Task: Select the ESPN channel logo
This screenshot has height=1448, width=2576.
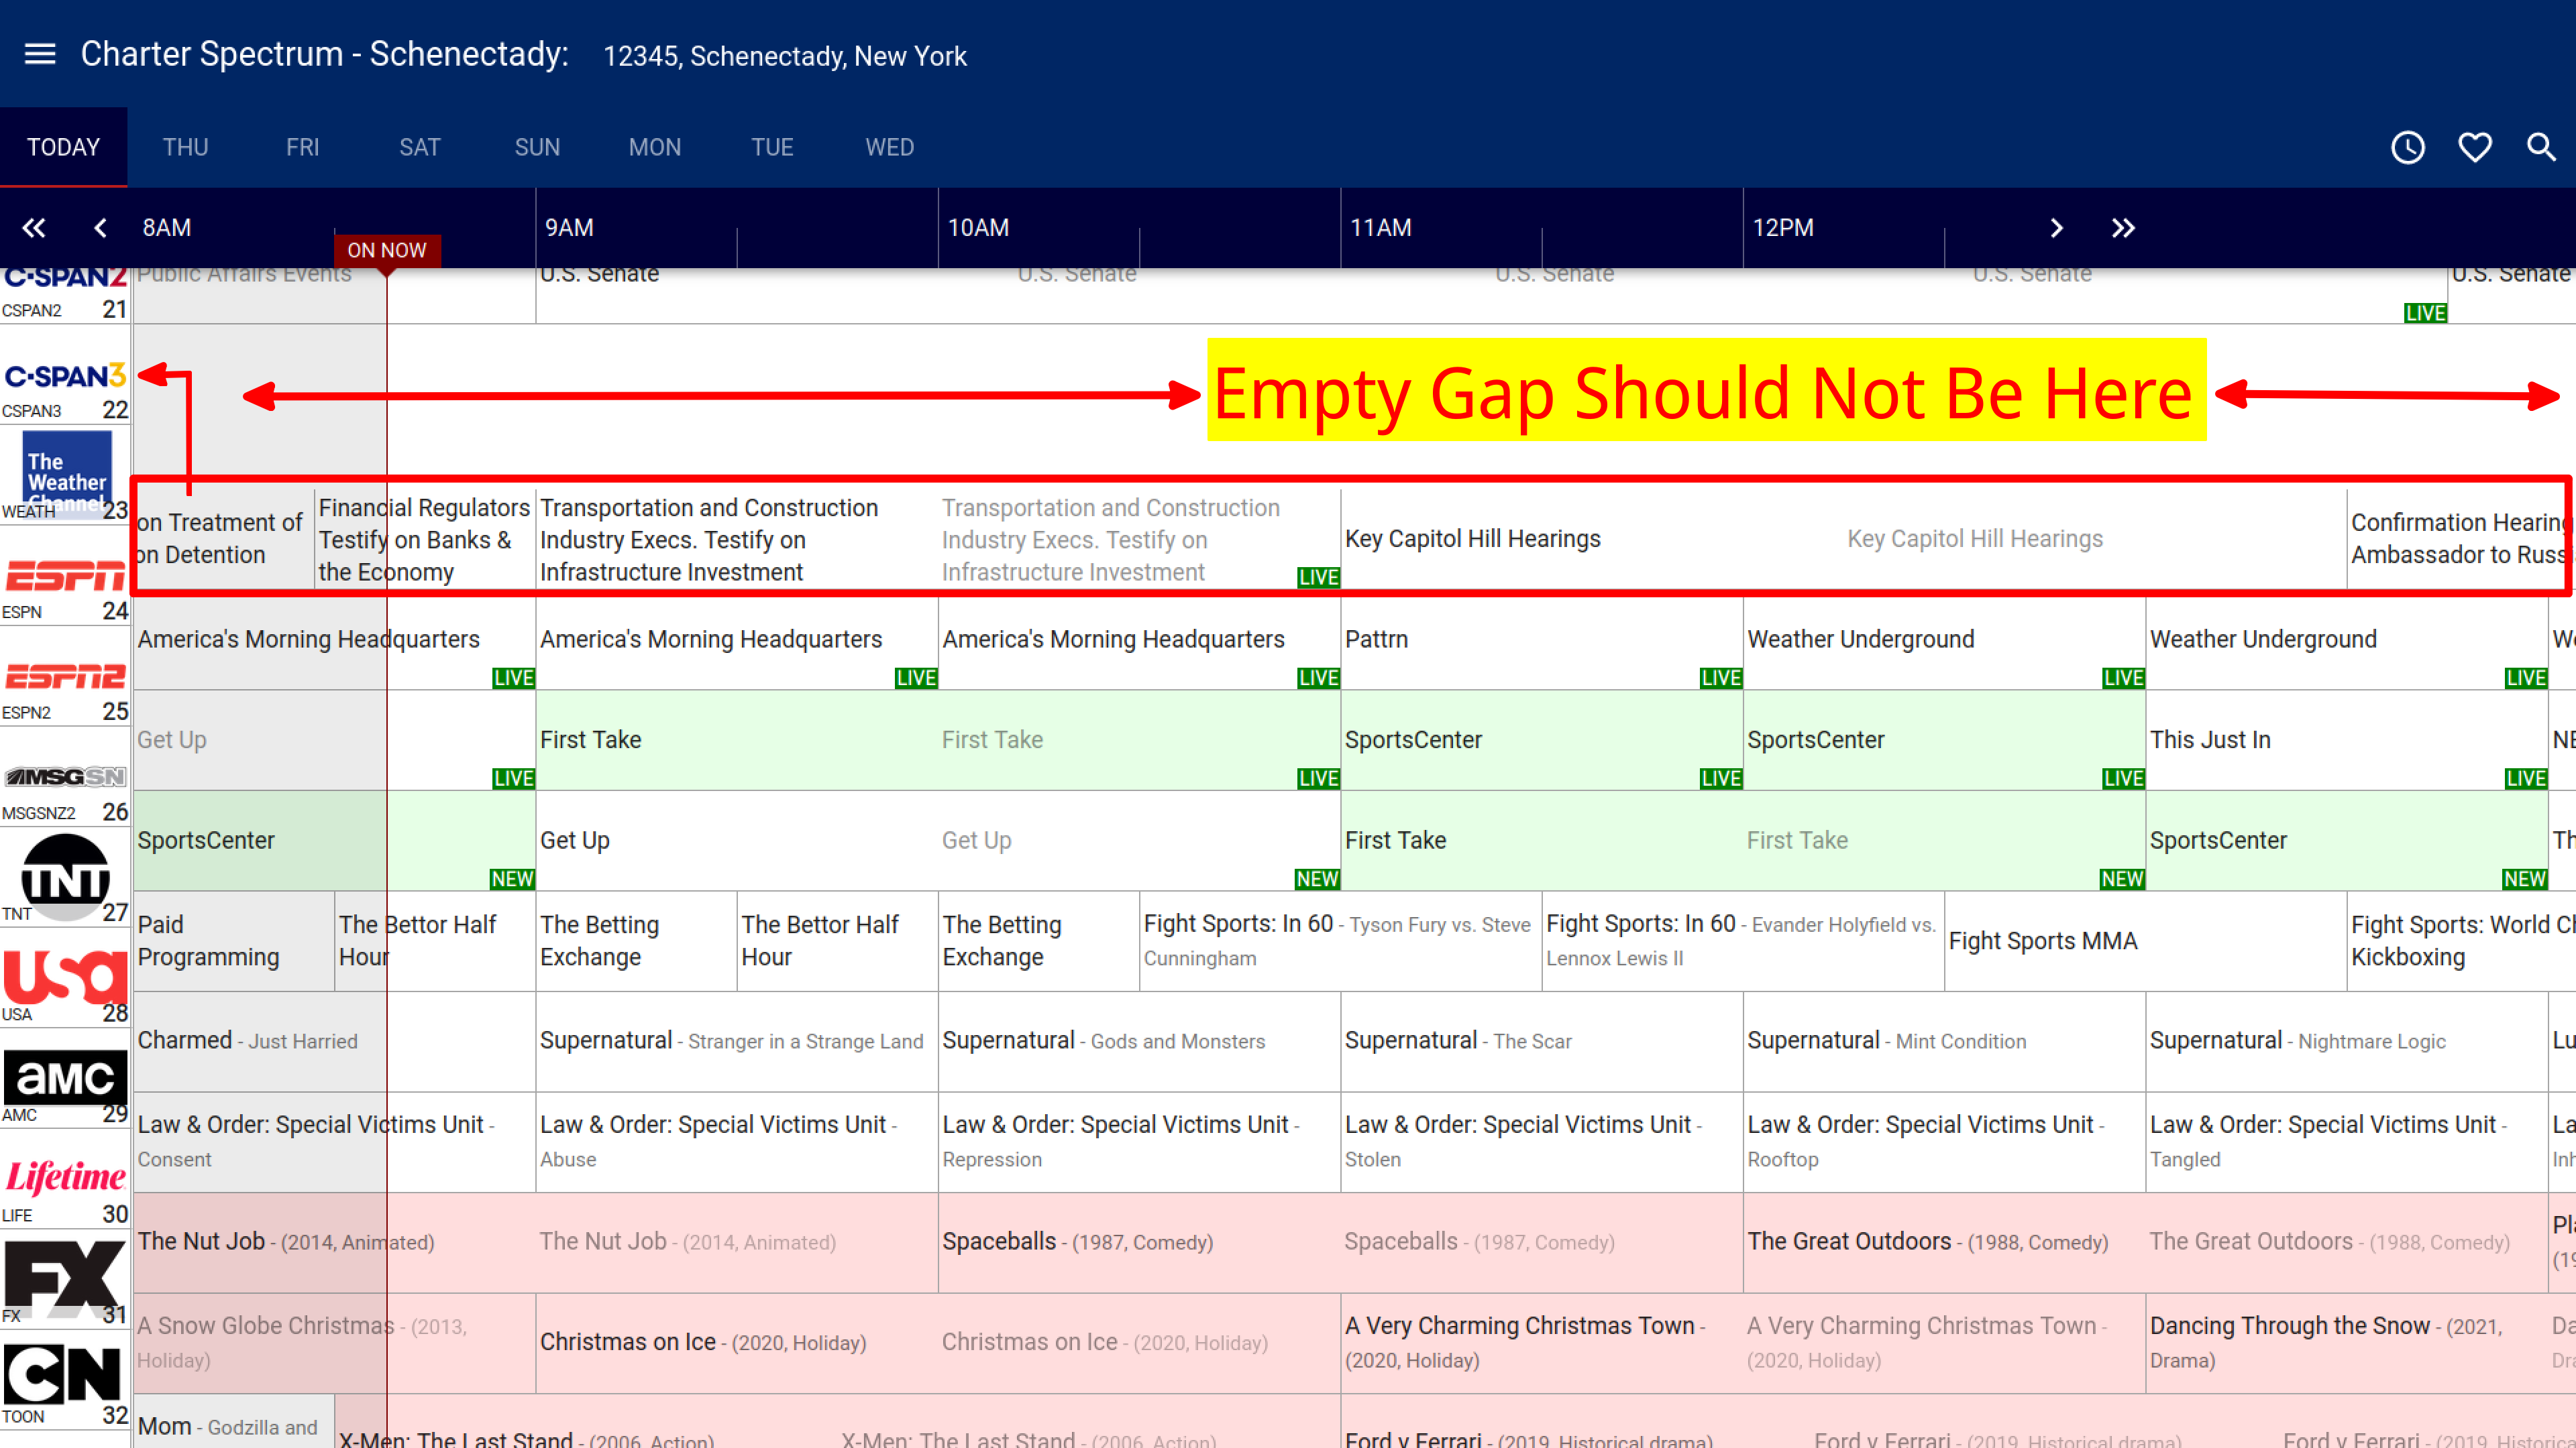Action: [x=65, y=577]
